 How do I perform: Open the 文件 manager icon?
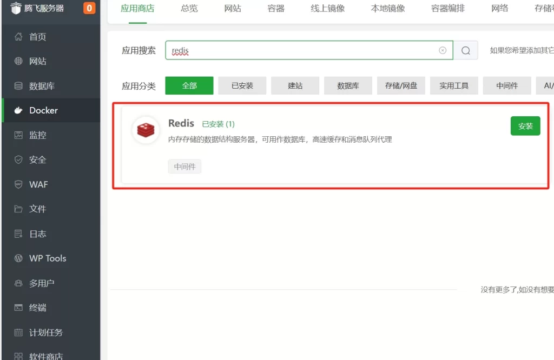[17, 209]
